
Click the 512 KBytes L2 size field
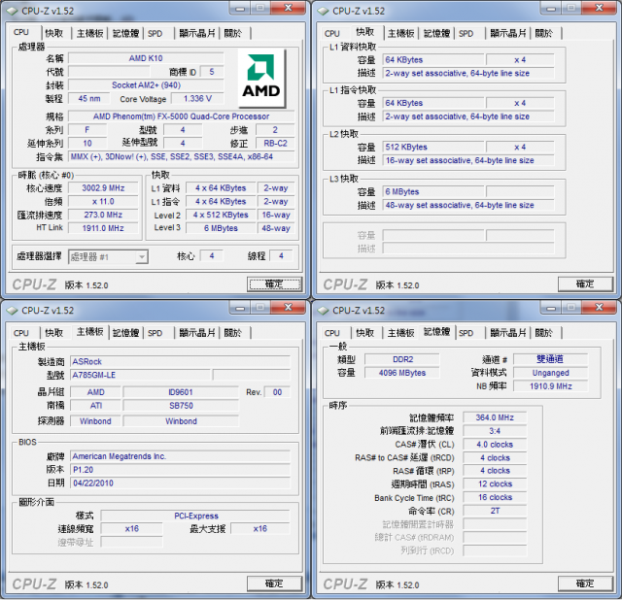pyautogui.click(x=433, y=147)
